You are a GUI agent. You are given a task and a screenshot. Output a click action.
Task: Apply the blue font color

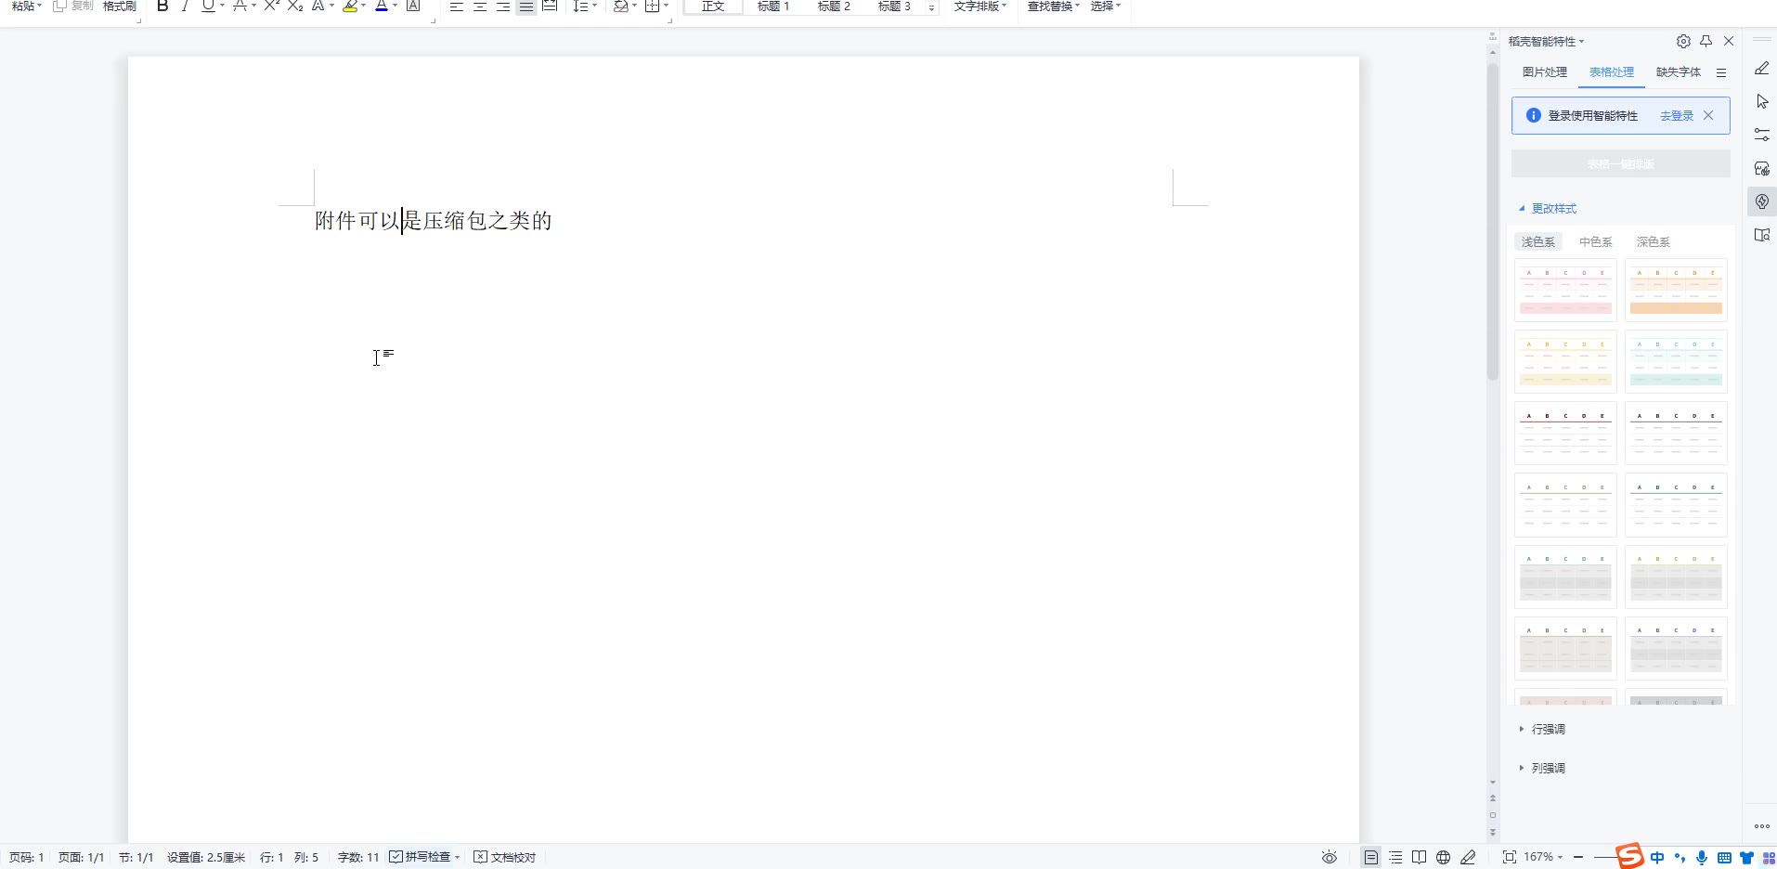[382, 6]
